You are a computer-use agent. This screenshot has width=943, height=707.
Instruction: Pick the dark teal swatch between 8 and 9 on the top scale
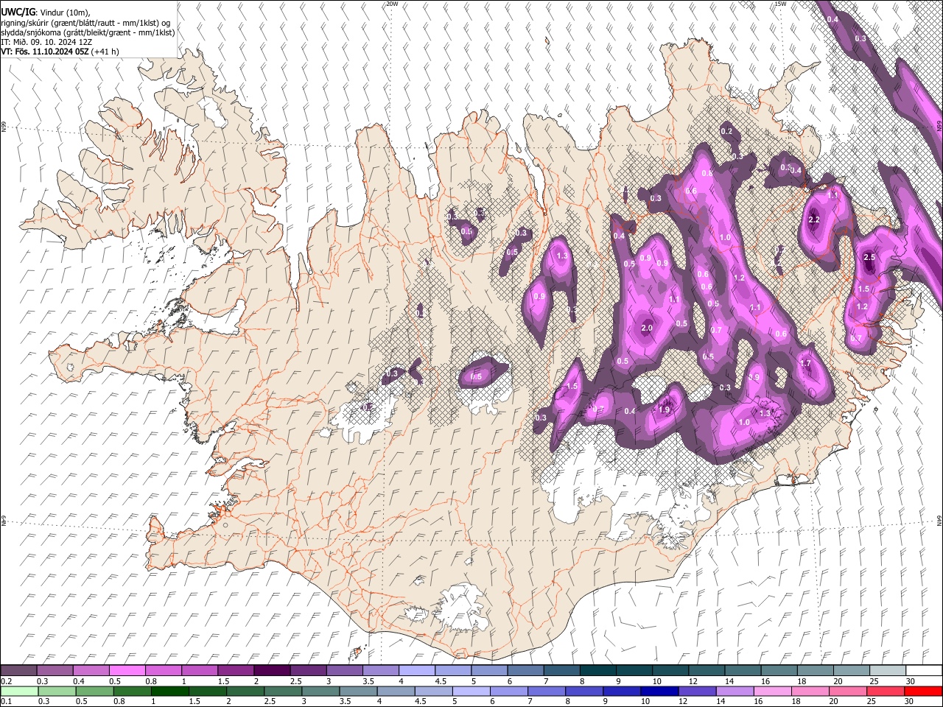[x=598, y=670]
